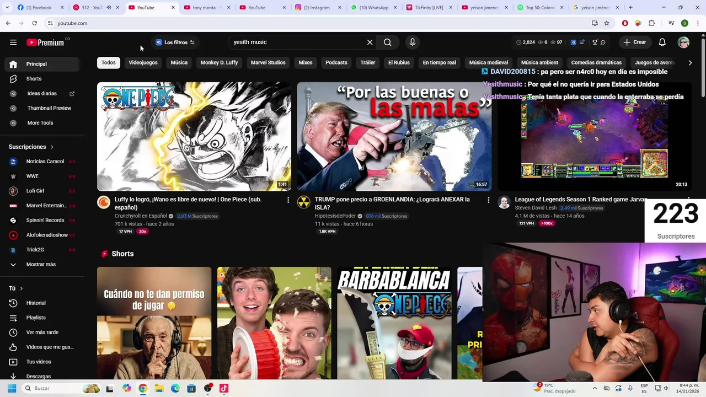Bookmark this page with the star
The height and width of the screenshot is (397, 706).
point(607,23)
